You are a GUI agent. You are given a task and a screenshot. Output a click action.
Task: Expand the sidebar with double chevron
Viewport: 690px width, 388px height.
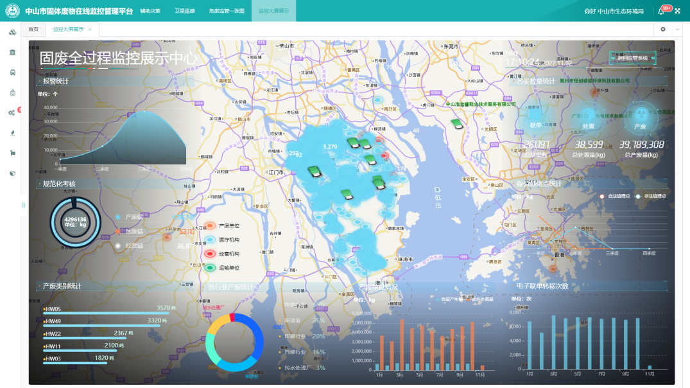click(23, 205)
